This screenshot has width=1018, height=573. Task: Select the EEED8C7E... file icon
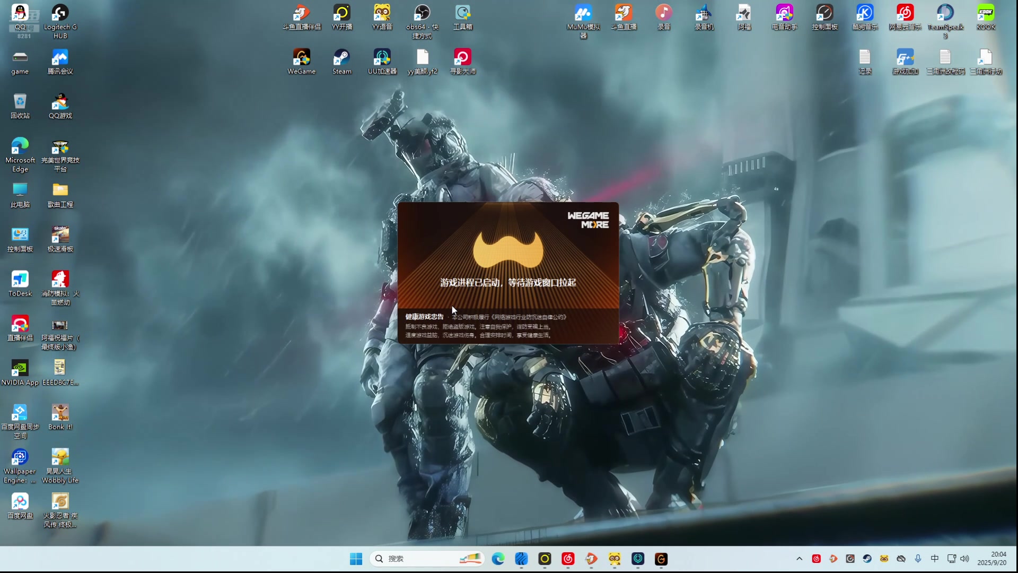point(60,373)
